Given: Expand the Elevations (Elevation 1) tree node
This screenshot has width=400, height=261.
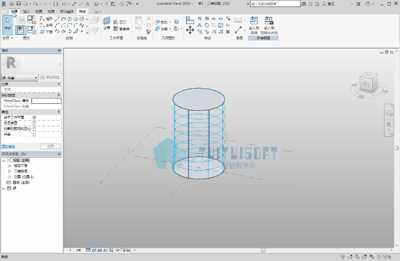Looking at the screenshot, I should pos(9,177).
